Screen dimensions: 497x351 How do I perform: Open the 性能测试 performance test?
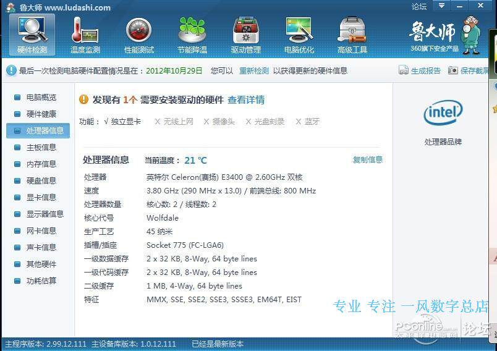tap(139, 35)
